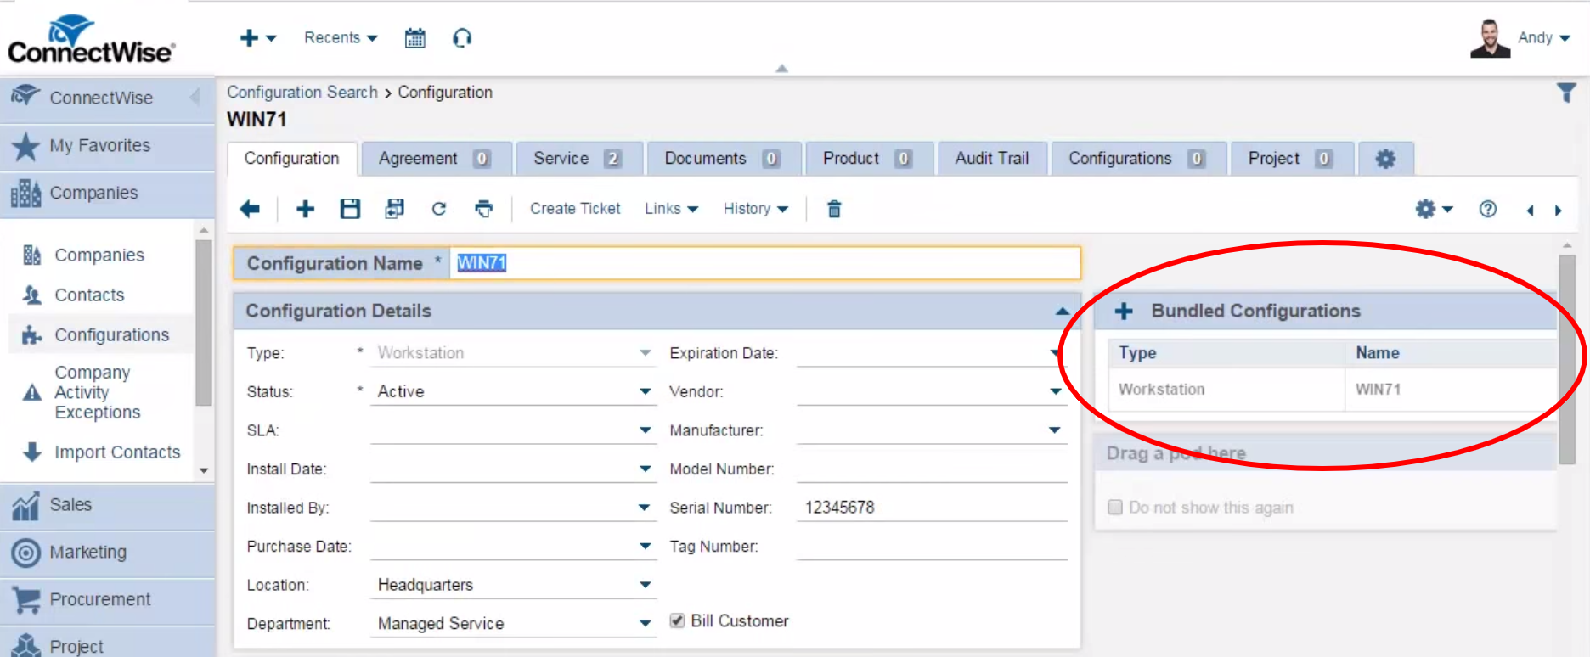
Task: Open Companies in sidebar submenu
Action: click(x=99, y=255)
